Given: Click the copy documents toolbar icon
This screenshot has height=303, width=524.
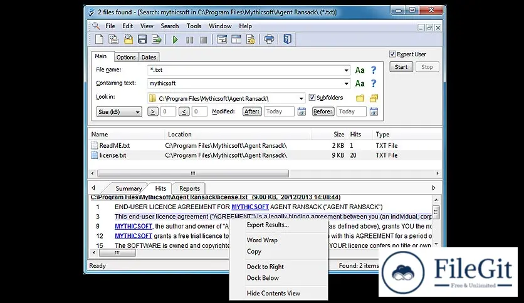Looking at the screenshot, I should pyautogui.click(x=113, y=39).
